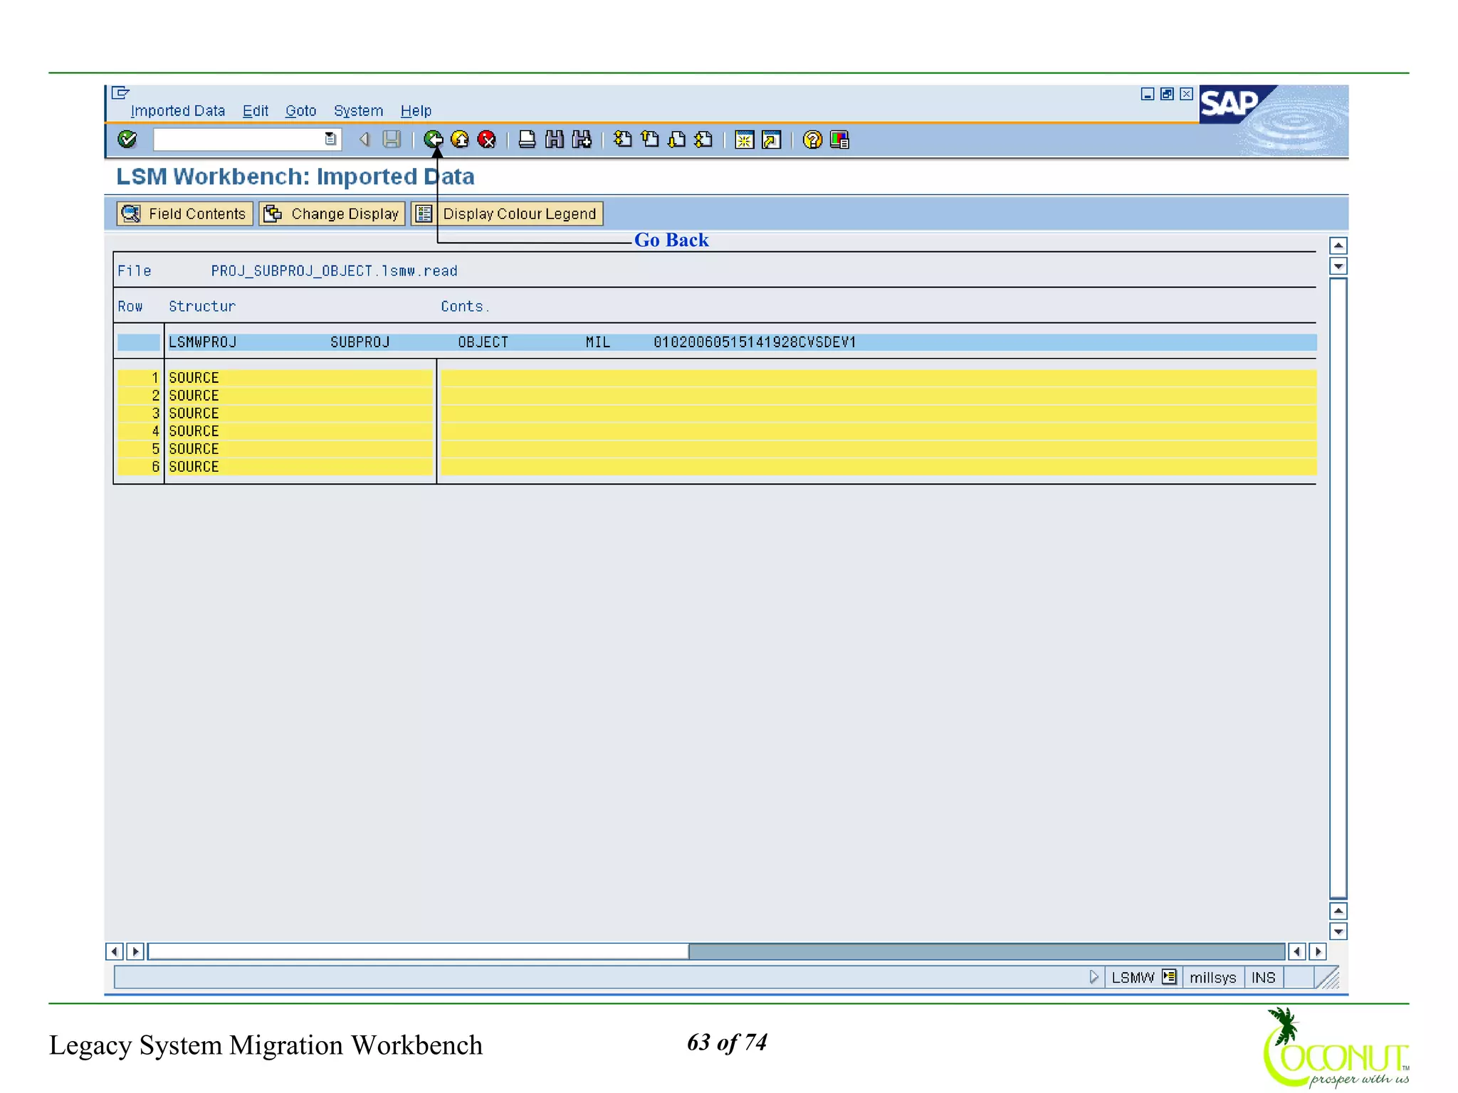
Task: Click the bottom vertical scroll down arrow
Action: 1338,931
